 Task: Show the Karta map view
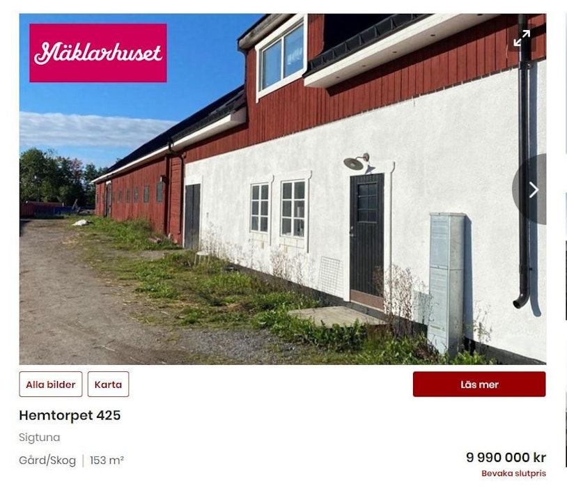click(108, 384)
